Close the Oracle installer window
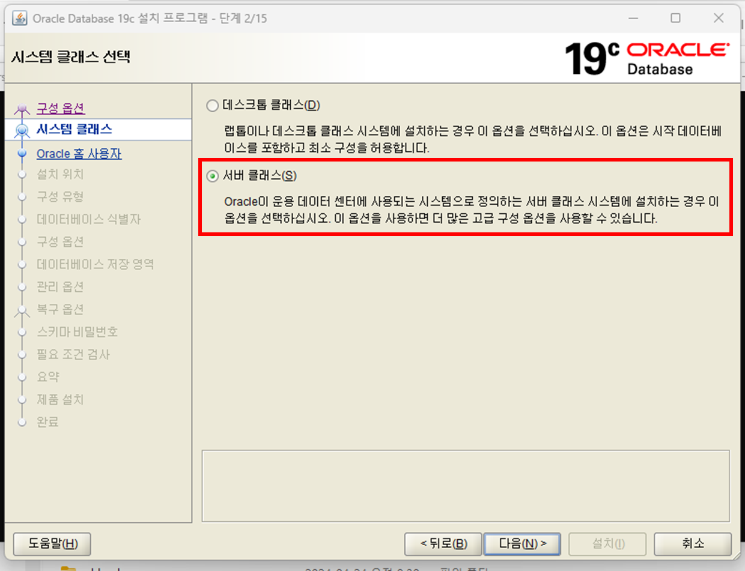Image resolution: width=745 pixels, height=571 pixels. click(719, 19)
